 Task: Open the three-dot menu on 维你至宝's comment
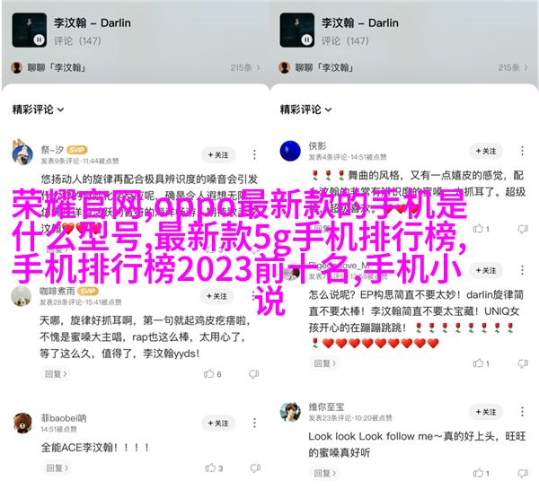522,412
